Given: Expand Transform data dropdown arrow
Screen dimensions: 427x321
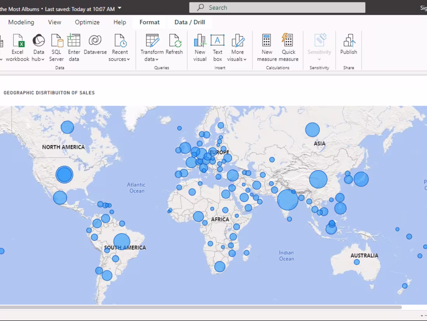Looking at the screenshot, I should click(x=157, y=59).
